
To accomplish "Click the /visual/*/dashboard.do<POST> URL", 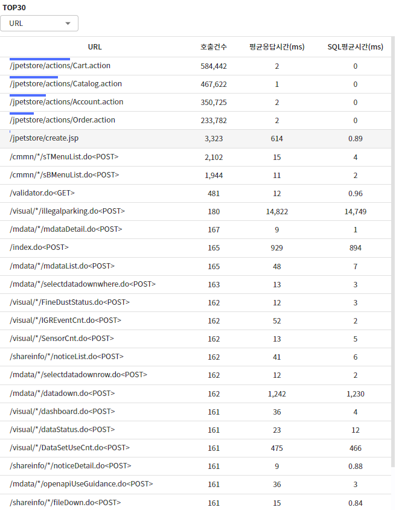I will [x=62, y=412].
